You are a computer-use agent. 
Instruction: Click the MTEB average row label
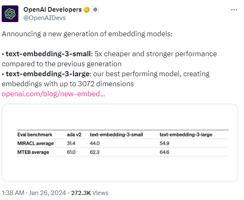pos(33,152)
